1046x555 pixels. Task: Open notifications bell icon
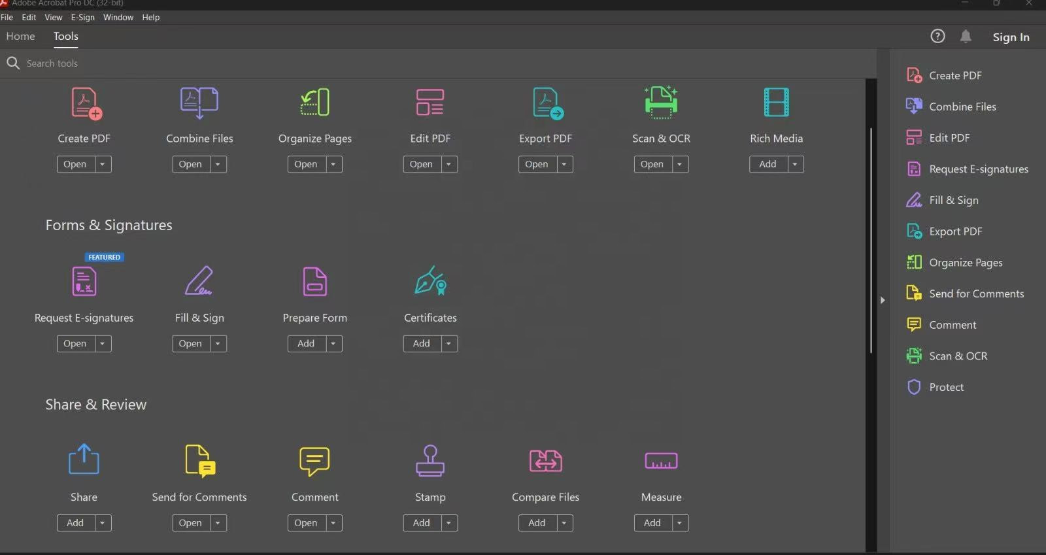pyautogui.click(x=966, y=37)
